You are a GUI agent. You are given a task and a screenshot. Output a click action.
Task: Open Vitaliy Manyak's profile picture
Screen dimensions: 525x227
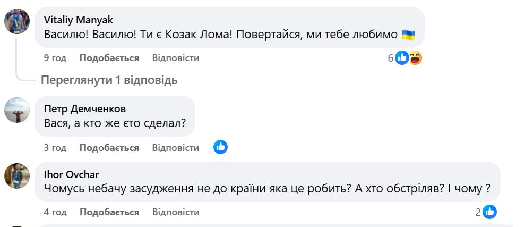pyautogui.click(x=17, y=21)
